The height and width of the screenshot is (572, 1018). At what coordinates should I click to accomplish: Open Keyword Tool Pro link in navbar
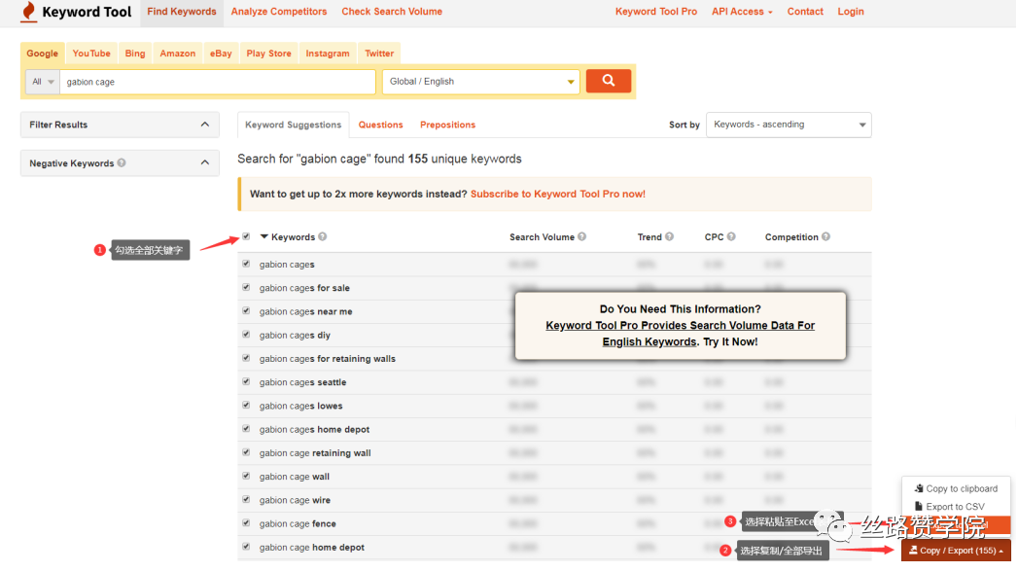[x=656, y=12]
